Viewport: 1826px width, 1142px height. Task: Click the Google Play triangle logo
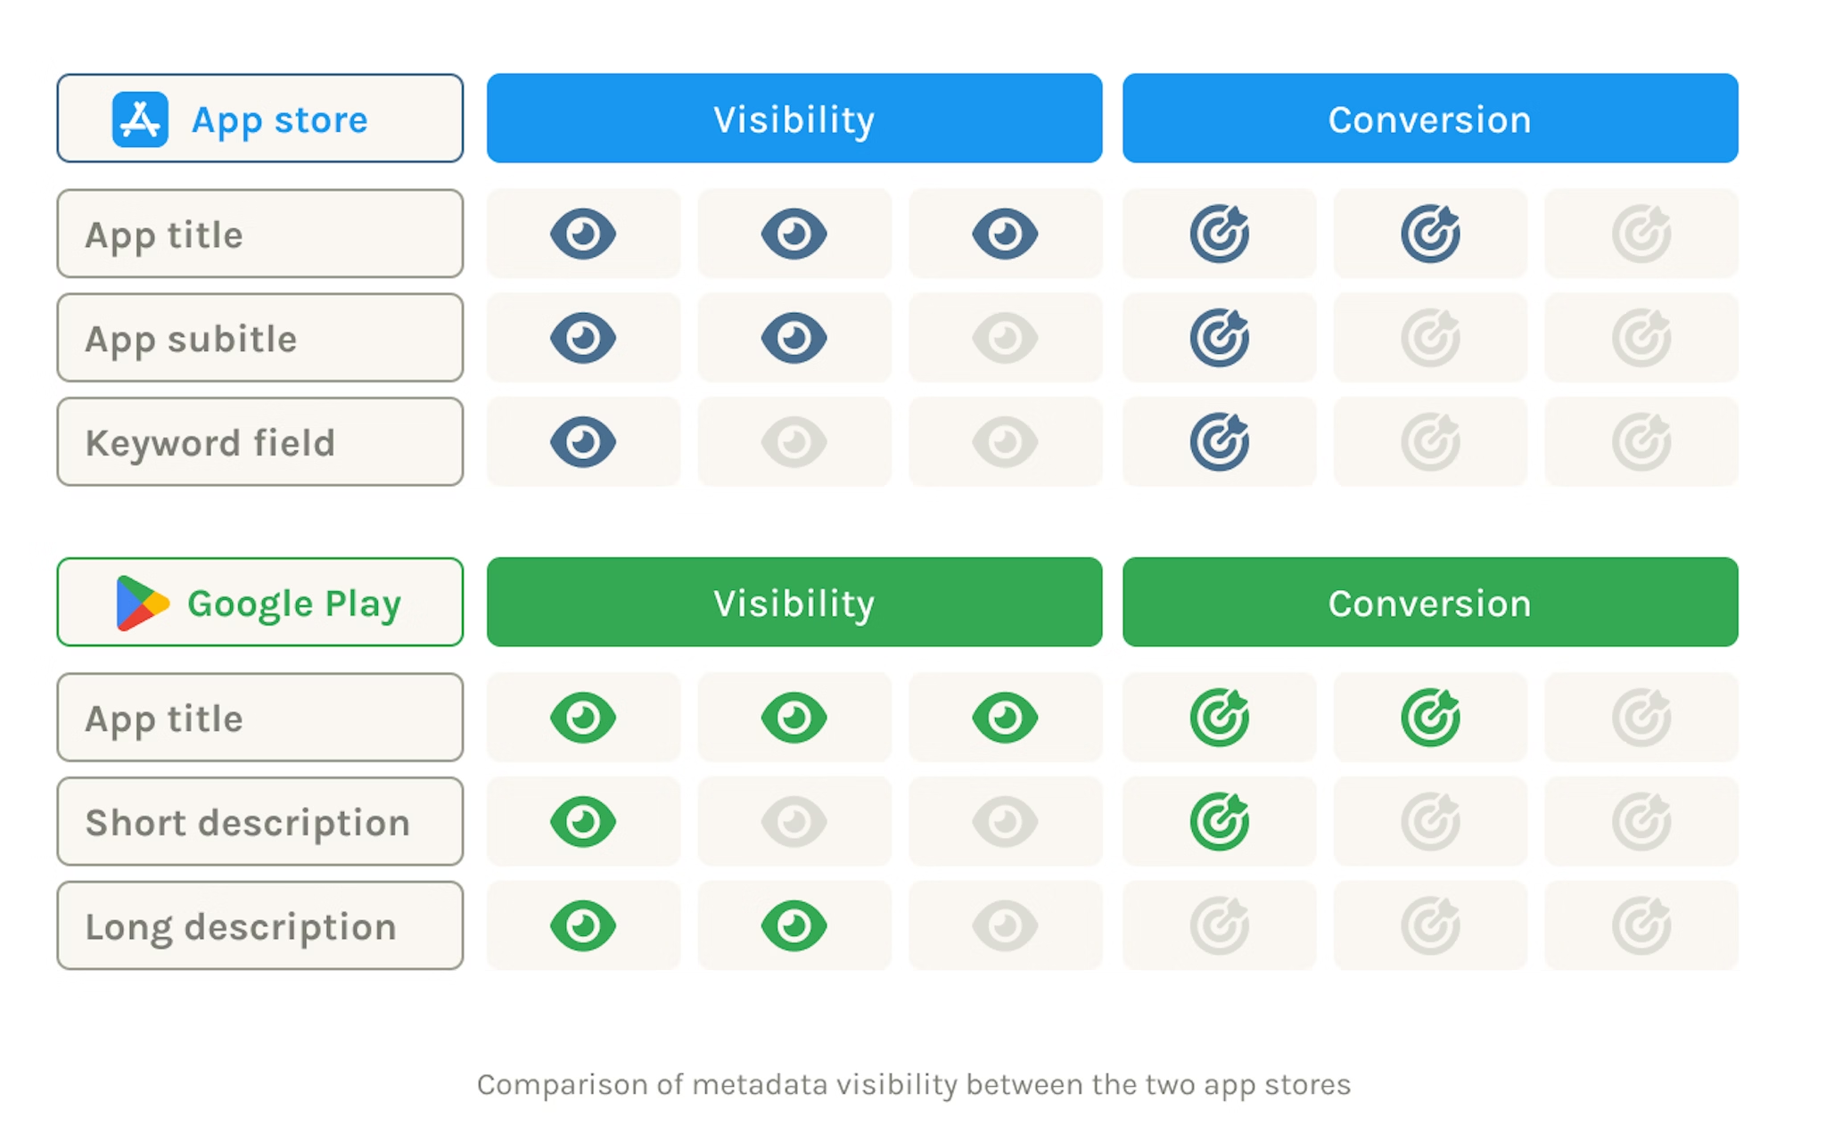(x=141, y=604)
